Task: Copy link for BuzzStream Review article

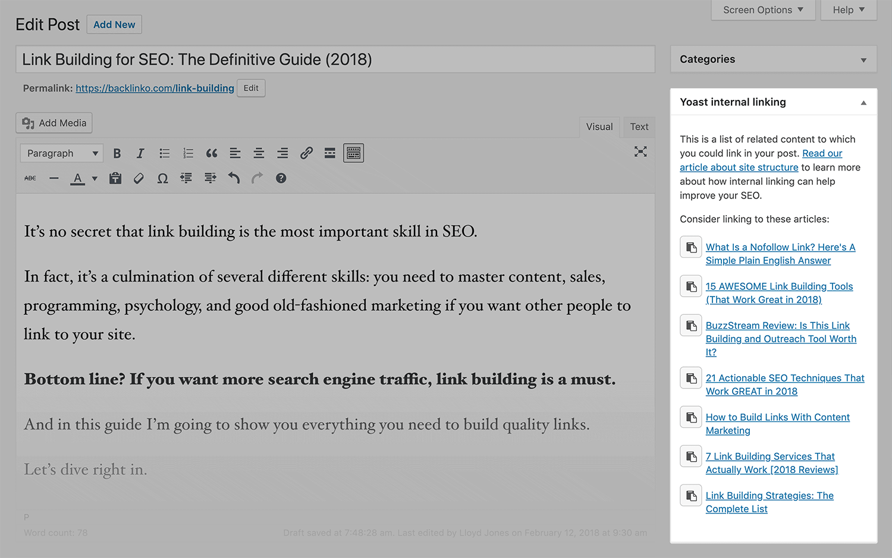Action: click(x=691, y=326)
